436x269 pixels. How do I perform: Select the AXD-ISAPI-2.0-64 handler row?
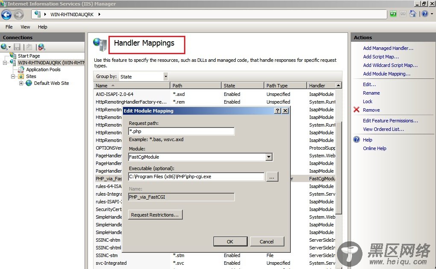tap(214, 94)
